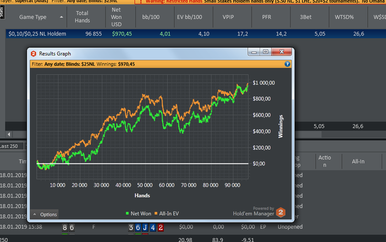Click the blue J board card
The height and width of the screenshot is (242, 386).
click(145, 228)
